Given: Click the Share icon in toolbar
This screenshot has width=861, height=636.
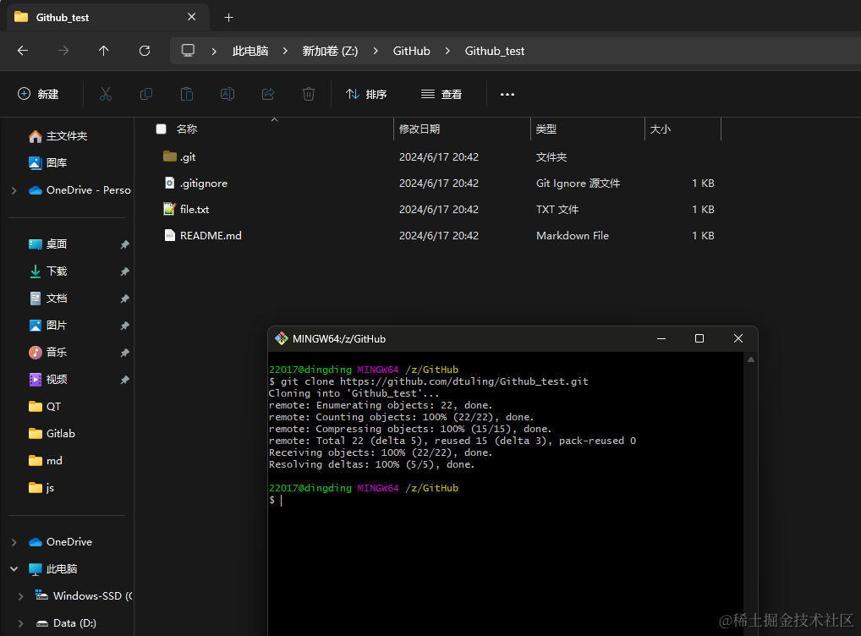Looking at the screenshot, I should (268, 94).
